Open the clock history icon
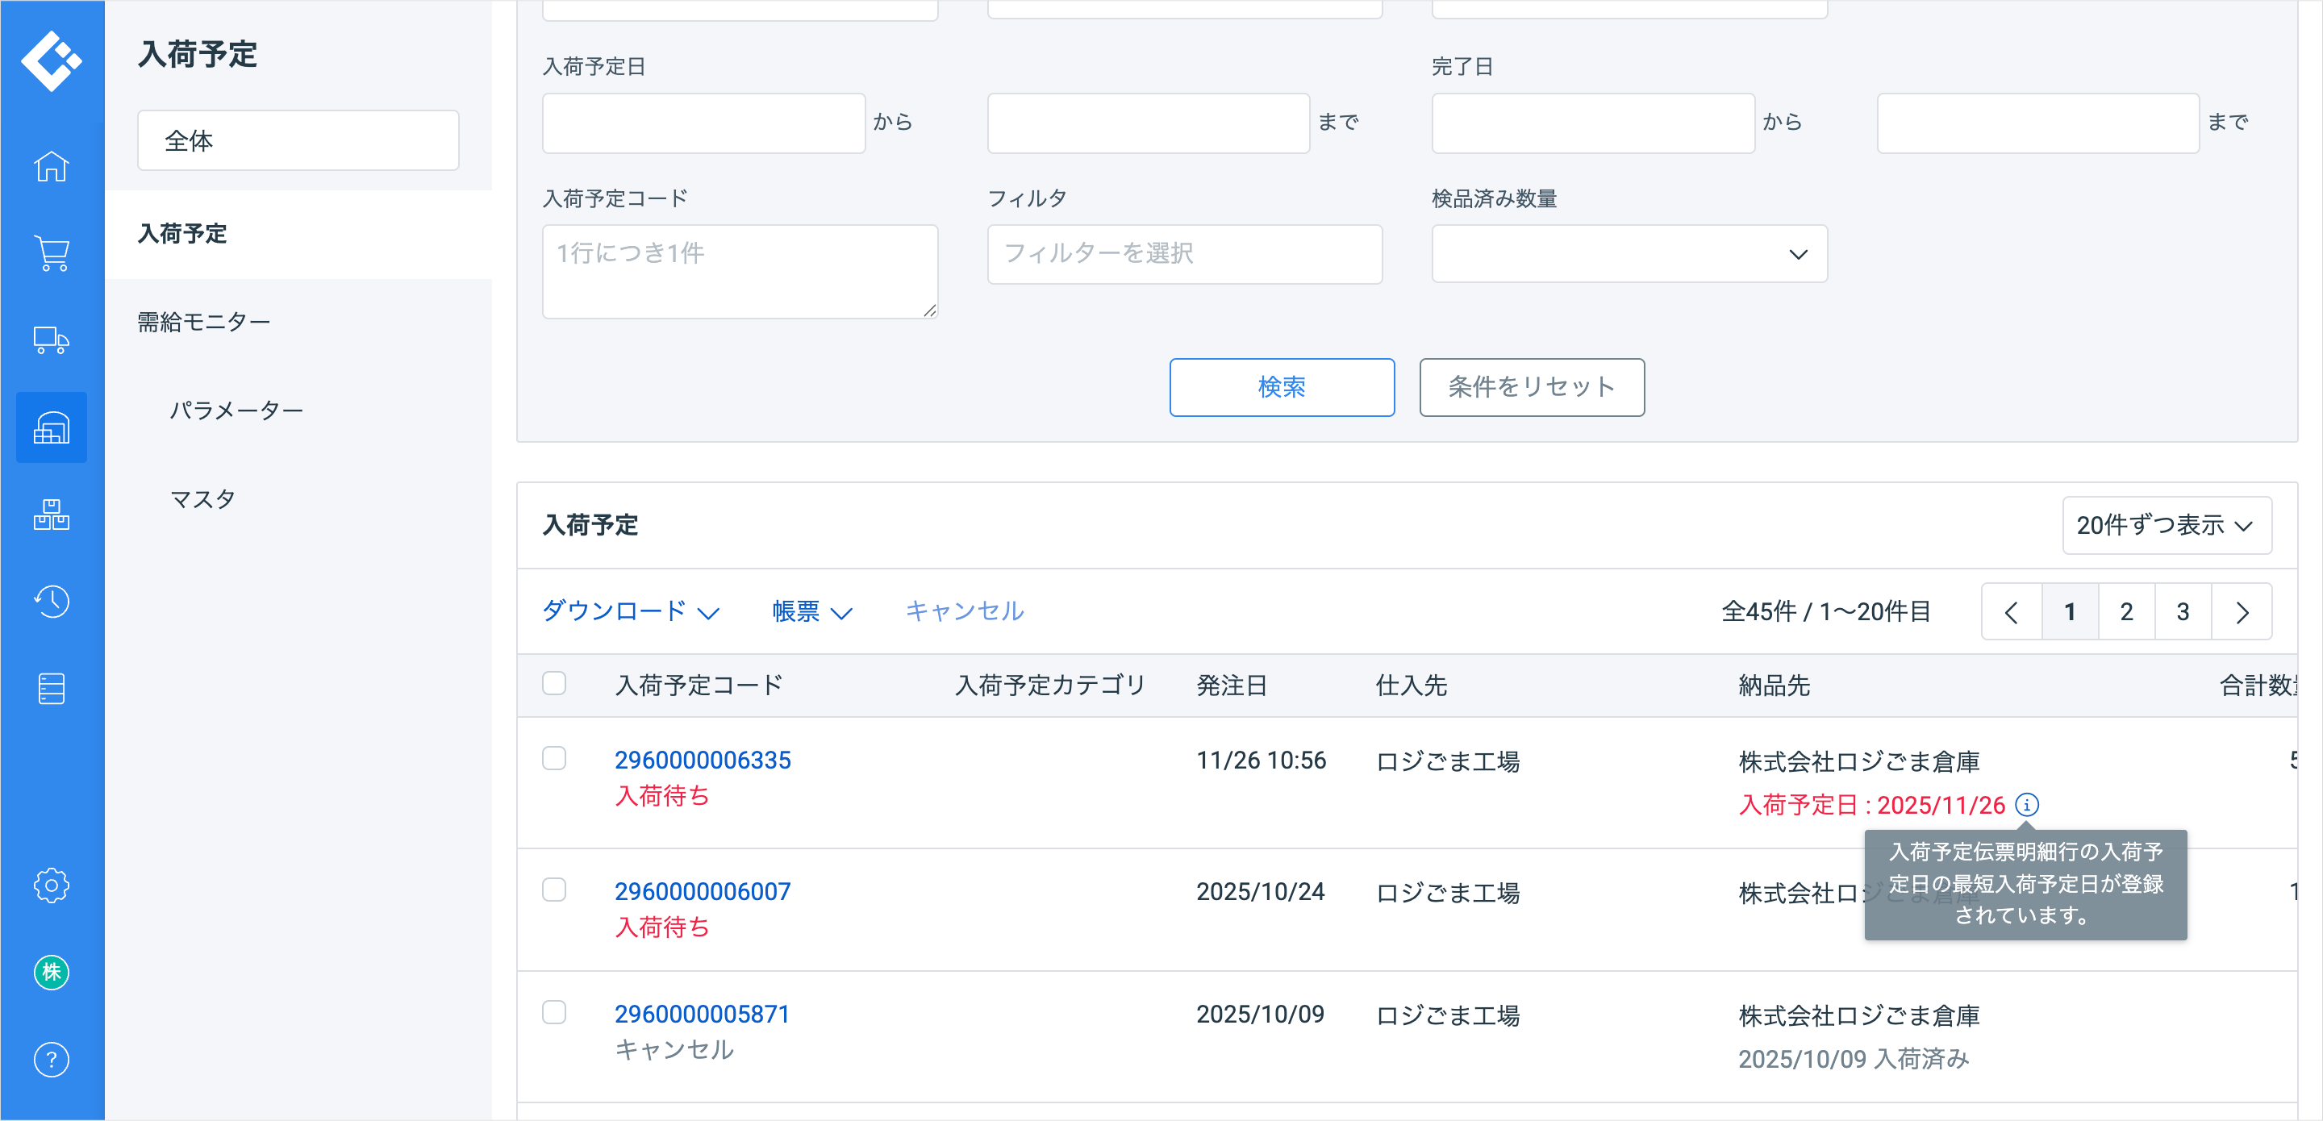The width and height of the screenshot is (2323, 1121). pos(52,602)
